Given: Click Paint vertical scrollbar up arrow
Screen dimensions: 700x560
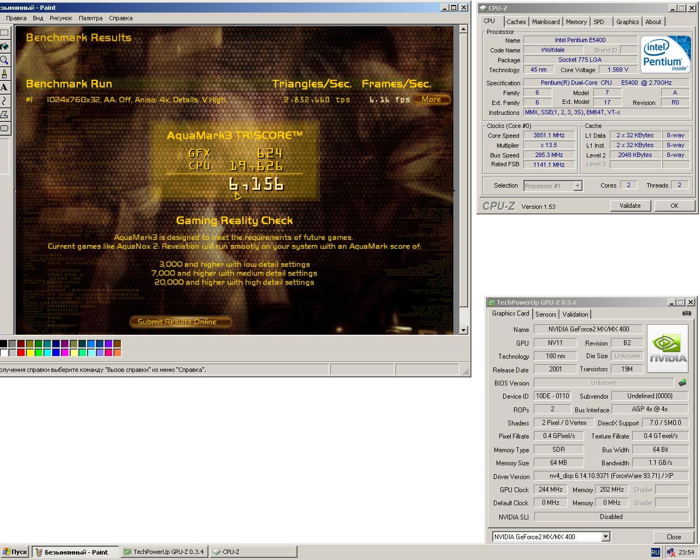Looking at the screenshot, I should 463,29.
